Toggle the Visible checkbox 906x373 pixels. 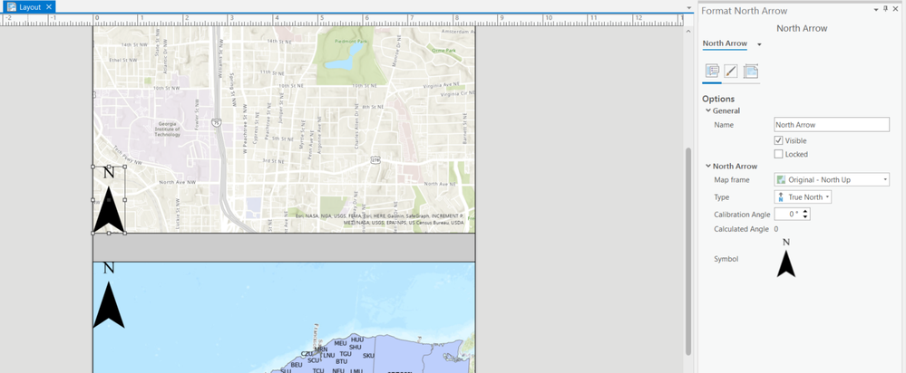[778, 140]
